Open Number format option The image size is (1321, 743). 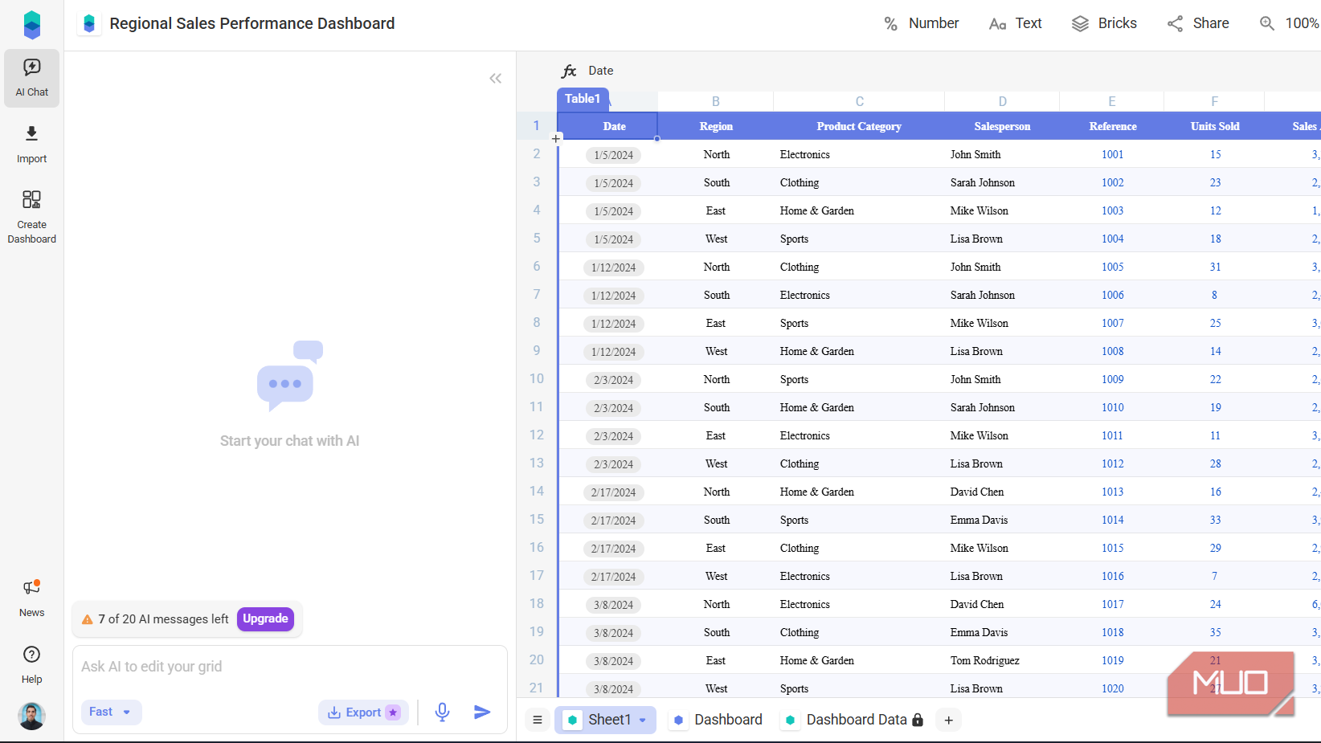(922, 23)
